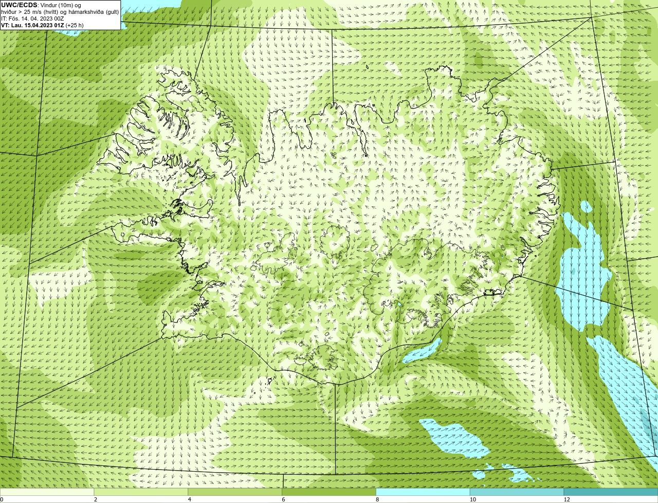The width and height of the screenshot is (658, 503).
Task: Click the "IT: Fös. 14. 04. 2023 00Z" line
Action: (x=32, y=19)
